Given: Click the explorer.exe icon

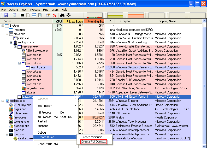Looking at the screenshot, I should (7, 101).
